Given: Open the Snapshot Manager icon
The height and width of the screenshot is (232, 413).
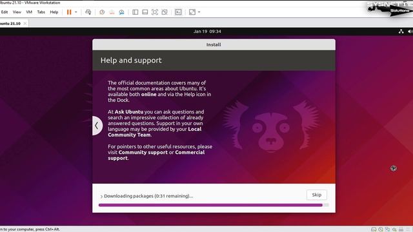Looking at the screenshot, I should [121, 12].
